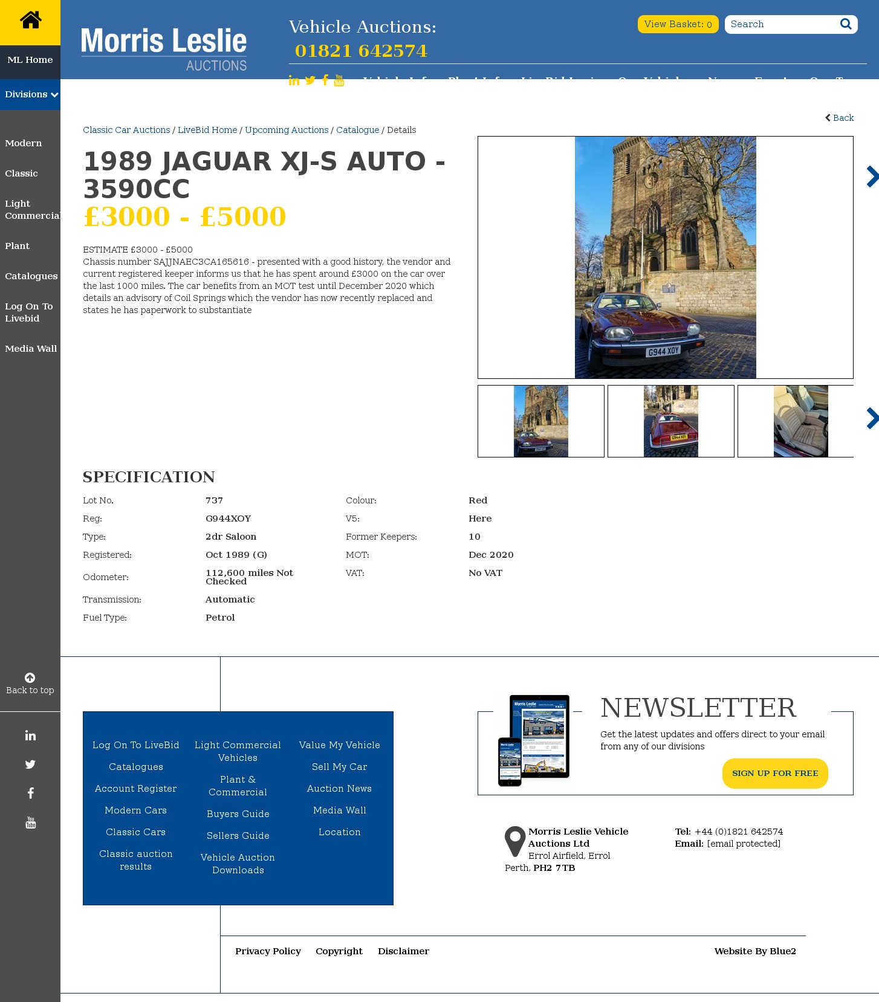Expand the Divisions dropdown

(x=30, y=94)
